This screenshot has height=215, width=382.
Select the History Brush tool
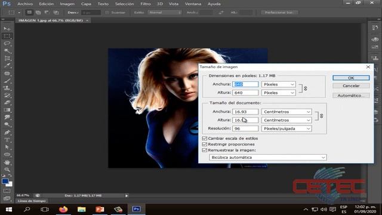point(7,95)
